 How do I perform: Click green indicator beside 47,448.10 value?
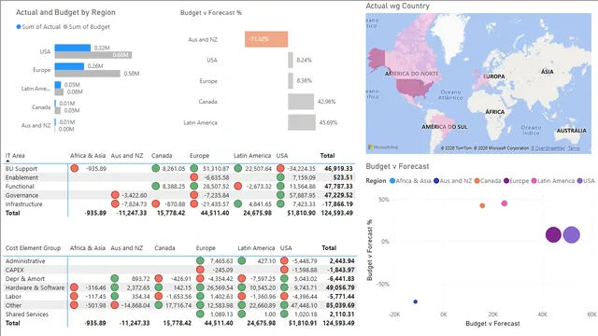(284, 305)
